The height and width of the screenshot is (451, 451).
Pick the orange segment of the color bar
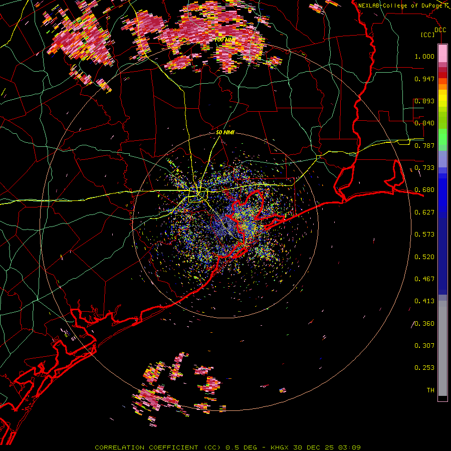pos(442,87)
